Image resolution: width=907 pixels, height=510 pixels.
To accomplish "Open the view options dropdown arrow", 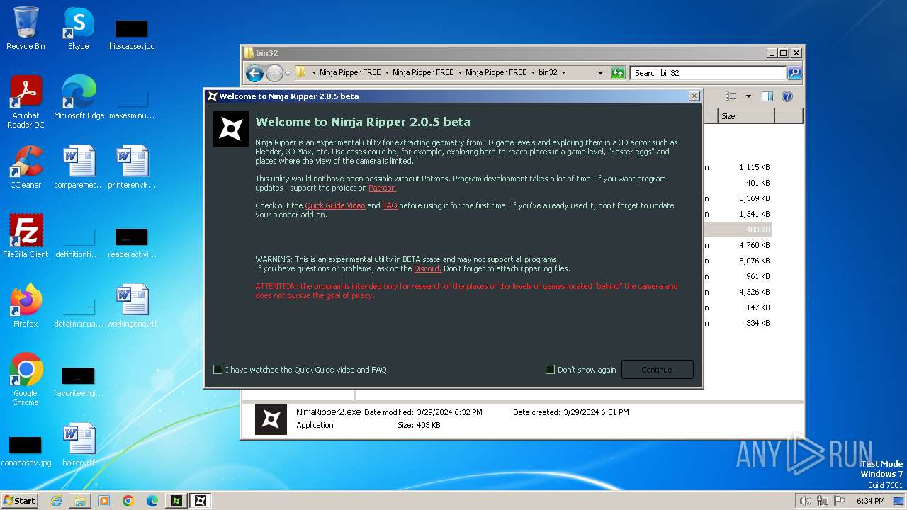I will click(x=748, y=96).
